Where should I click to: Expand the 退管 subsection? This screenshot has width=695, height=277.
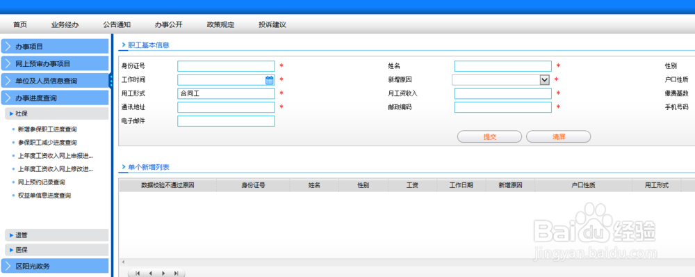pyautogui.click(x=57, y=235)
